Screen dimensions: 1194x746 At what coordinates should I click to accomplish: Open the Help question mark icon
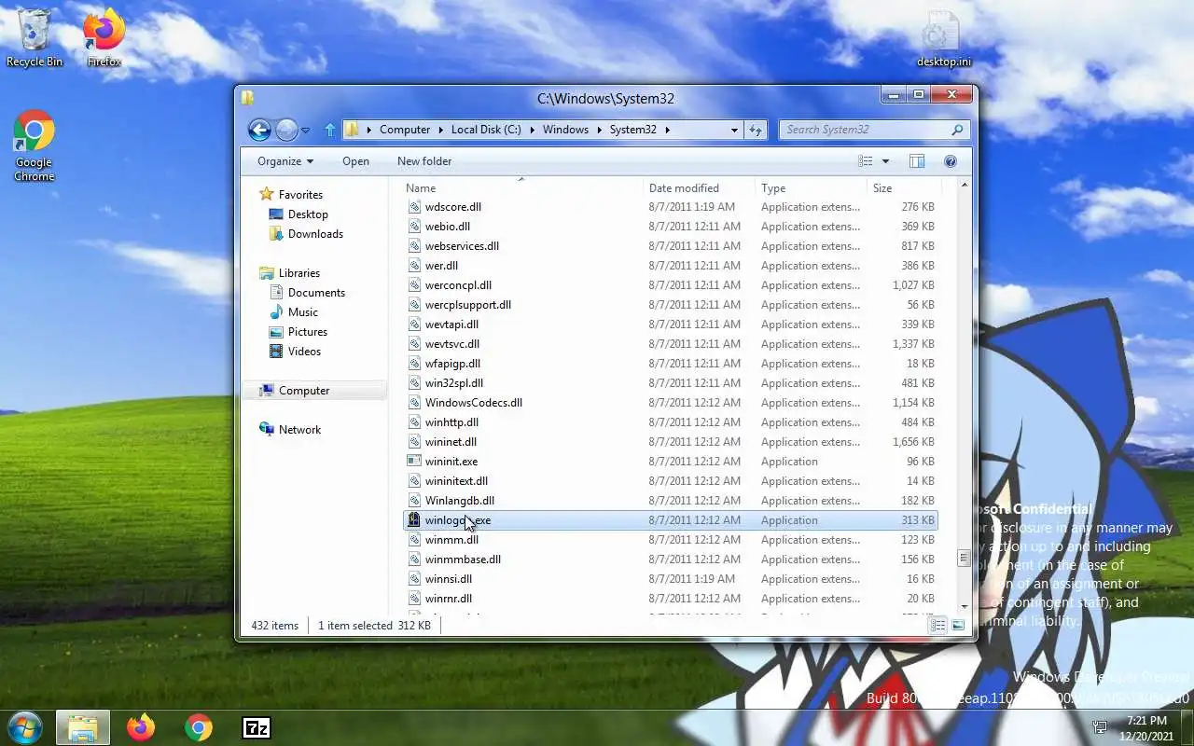click(x=951, y=161)
